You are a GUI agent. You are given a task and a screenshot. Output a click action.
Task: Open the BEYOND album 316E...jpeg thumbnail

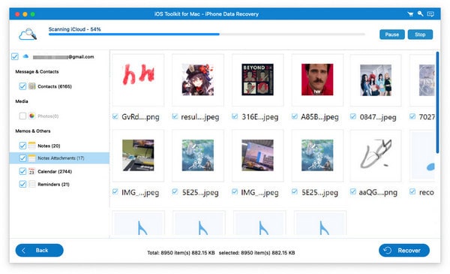pyautogui.click(x=257, y=80)
